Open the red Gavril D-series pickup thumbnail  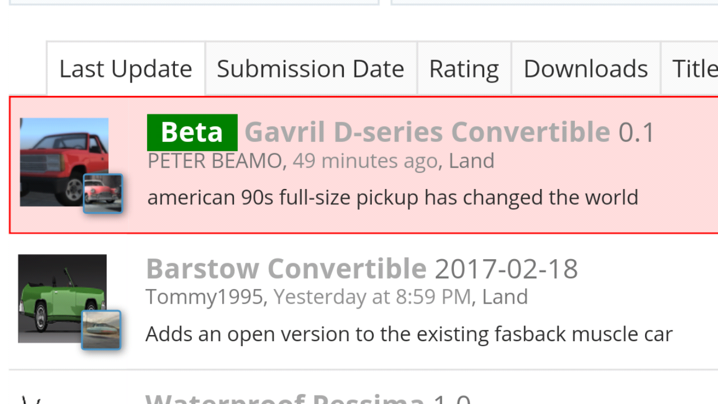(x=64, y=162)
